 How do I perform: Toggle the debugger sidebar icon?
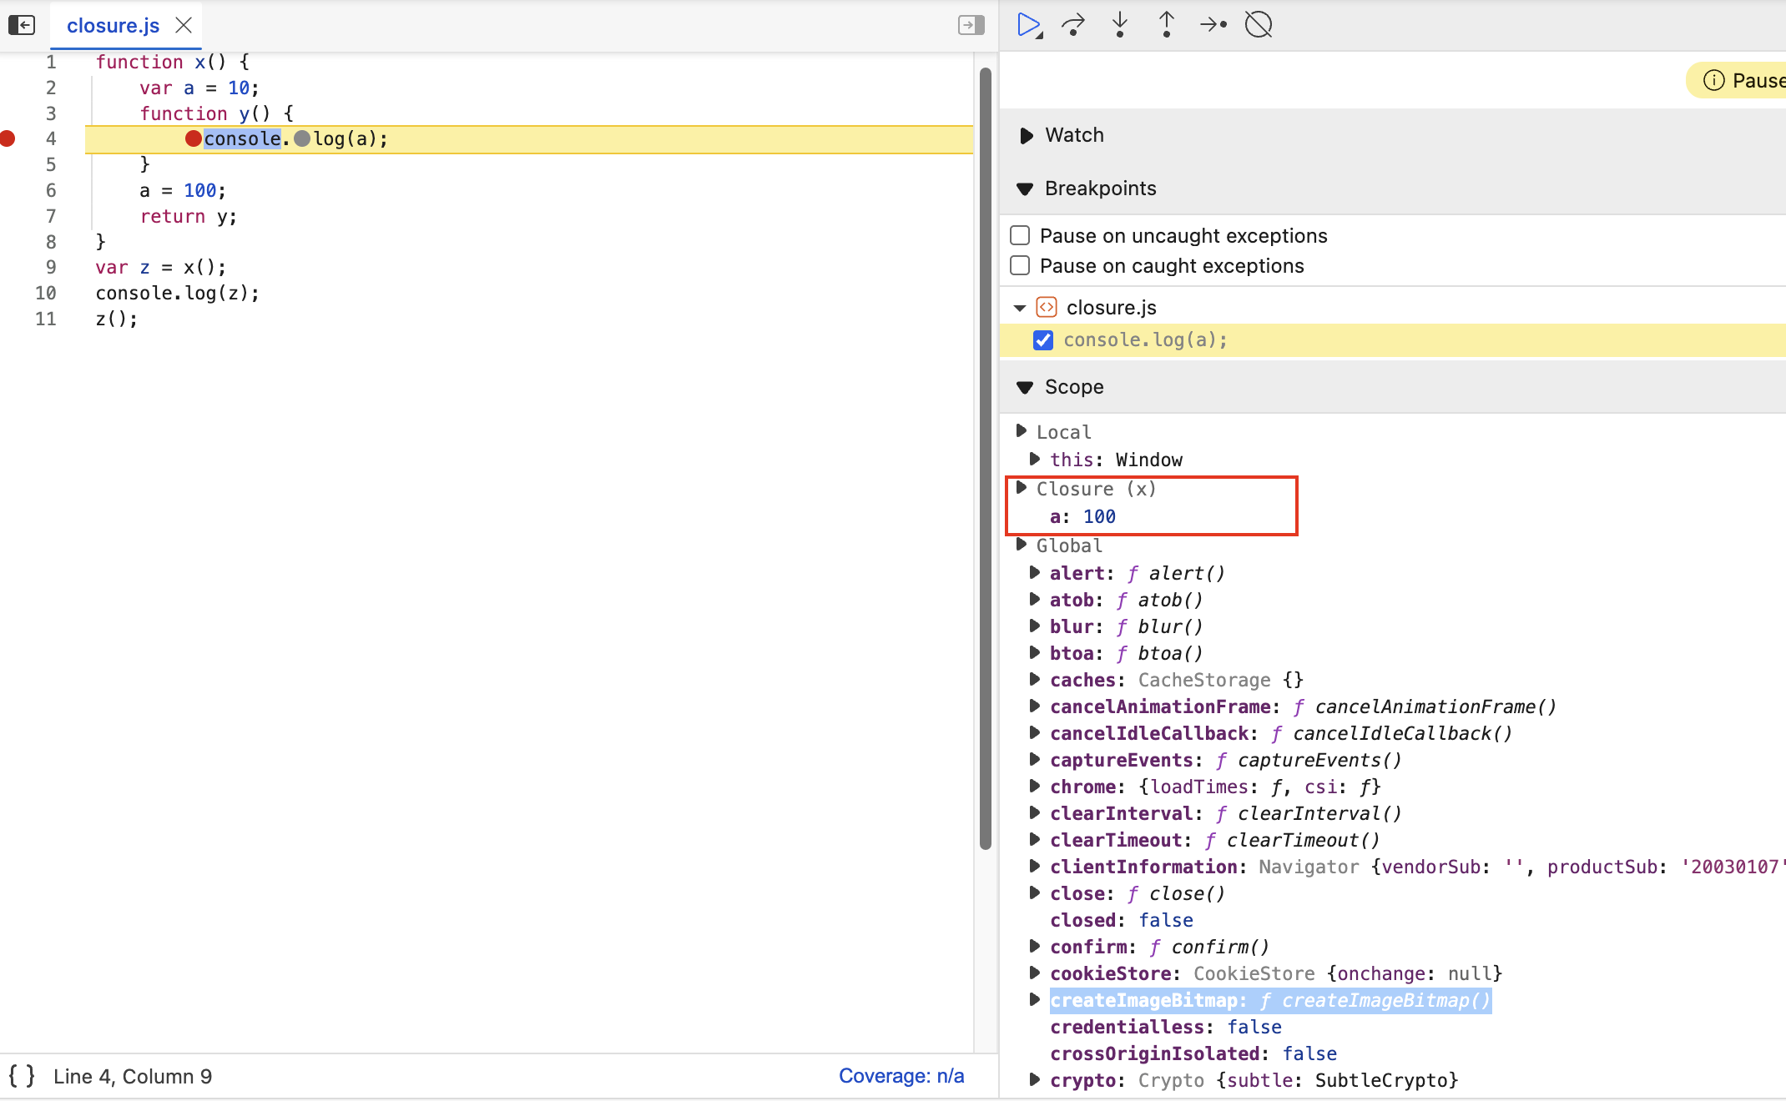point(971,25)
